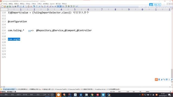The height and width of the screenshot is (97, 173).
Task: Click the power button icon in taskbar
Action: coord(52,95)
